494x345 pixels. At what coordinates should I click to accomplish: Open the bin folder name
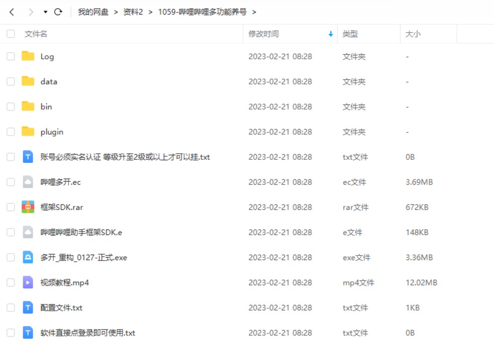46,106
